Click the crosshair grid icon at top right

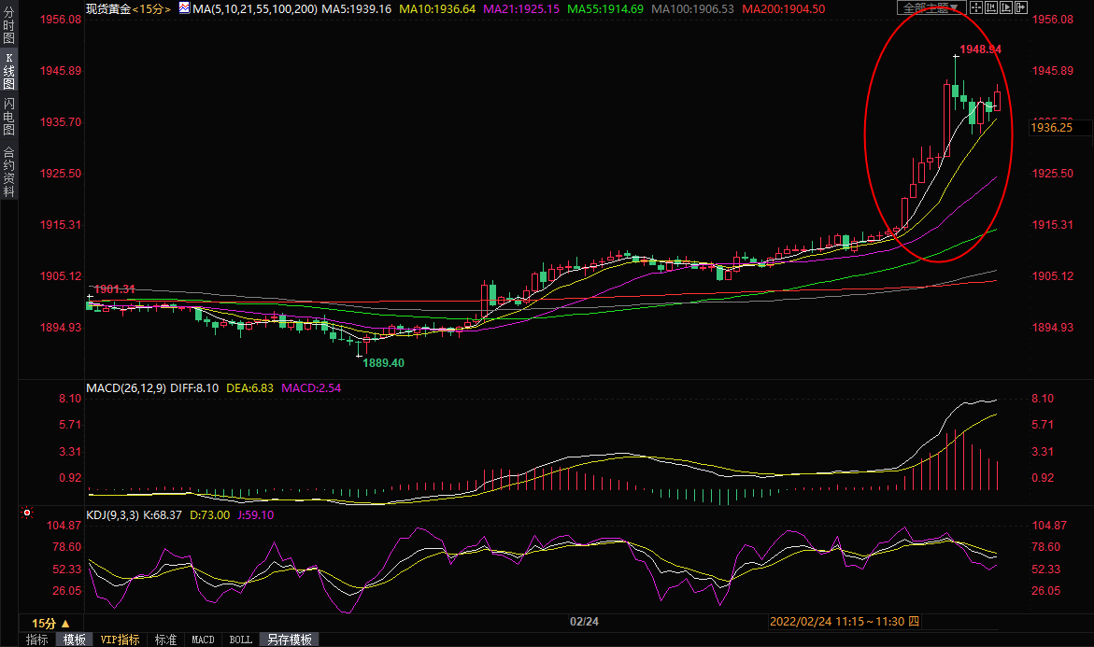976,7
